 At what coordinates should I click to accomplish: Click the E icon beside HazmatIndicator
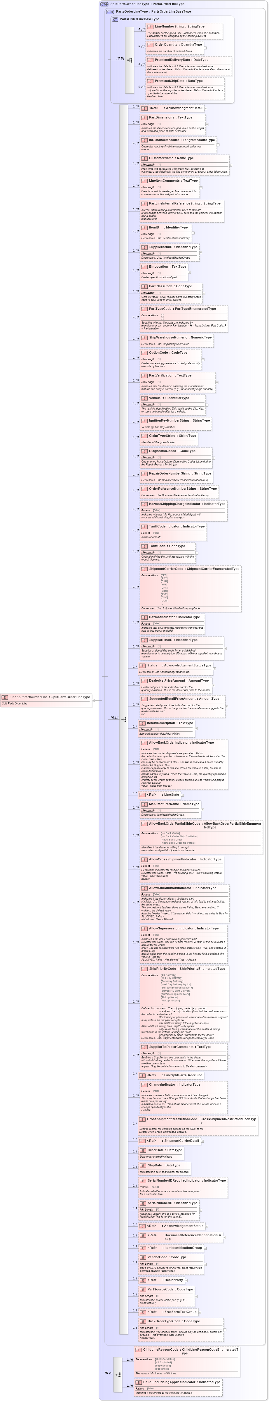tap(145, 617)
